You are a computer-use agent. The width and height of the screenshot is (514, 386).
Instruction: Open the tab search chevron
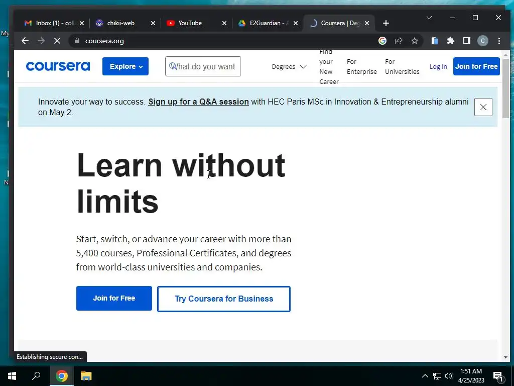coord(429,18)
